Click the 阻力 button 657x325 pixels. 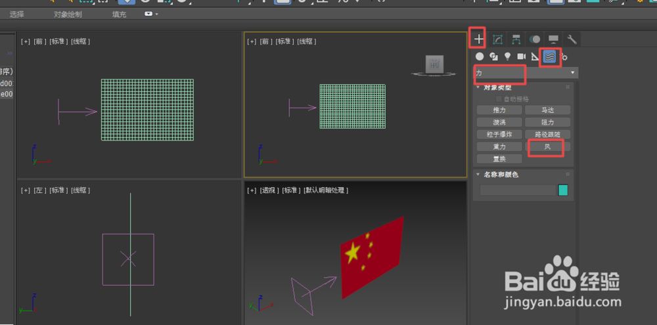(548, 122)
